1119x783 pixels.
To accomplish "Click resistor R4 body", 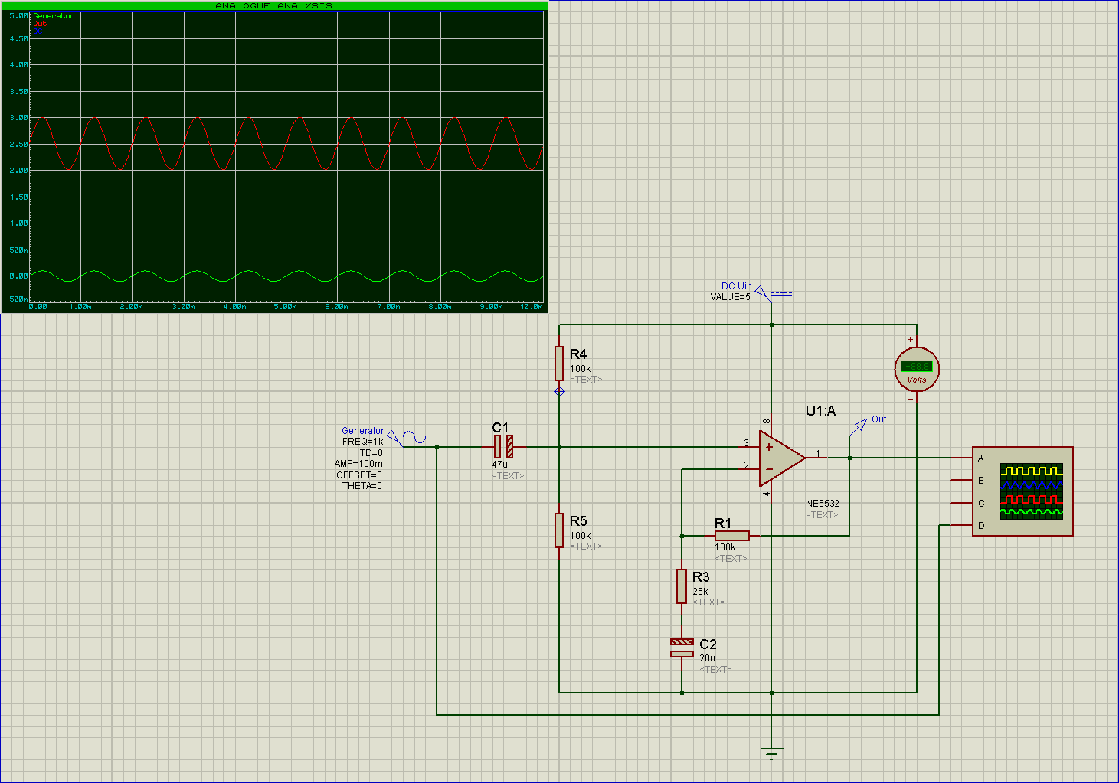I will 559,363.
